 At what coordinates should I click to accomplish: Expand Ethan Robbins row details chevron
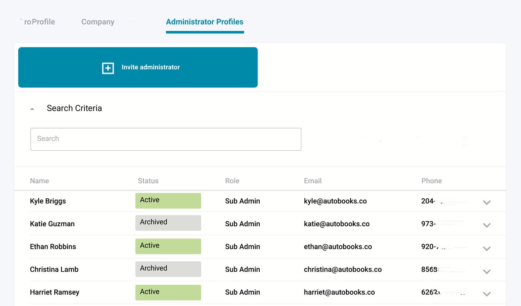tap(487, 248)
